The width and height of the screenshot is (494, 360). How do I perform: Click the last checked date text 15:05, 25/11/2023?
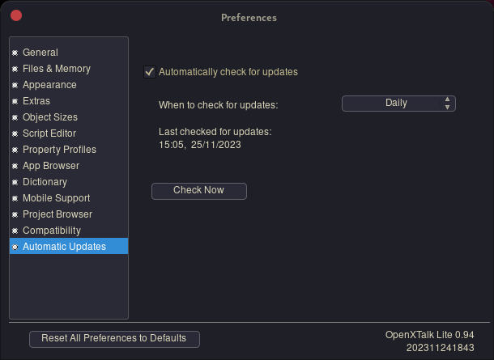(x=200, y=145)
